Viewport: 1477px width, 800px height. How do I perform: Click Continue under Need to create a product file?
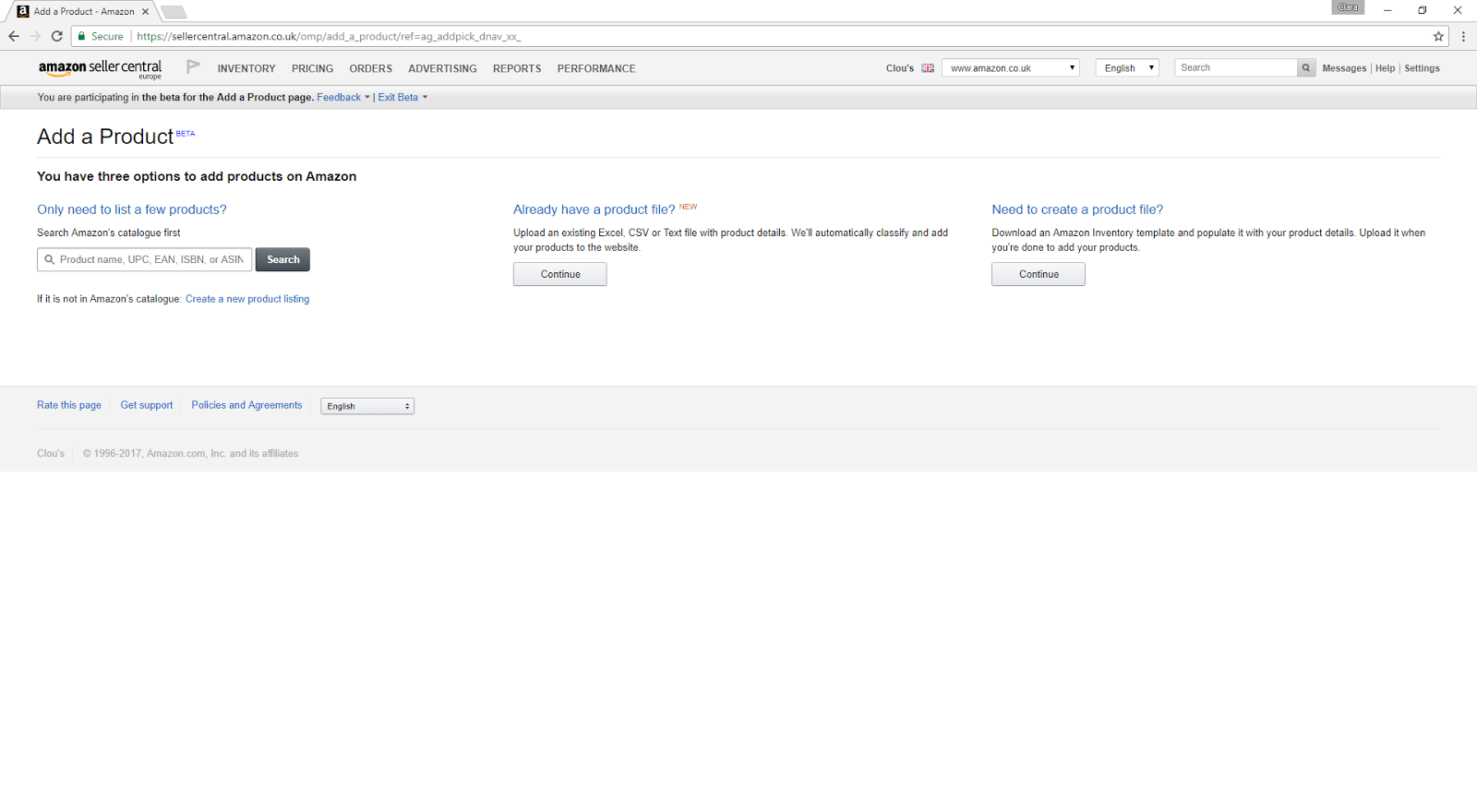coord(1039,274)
